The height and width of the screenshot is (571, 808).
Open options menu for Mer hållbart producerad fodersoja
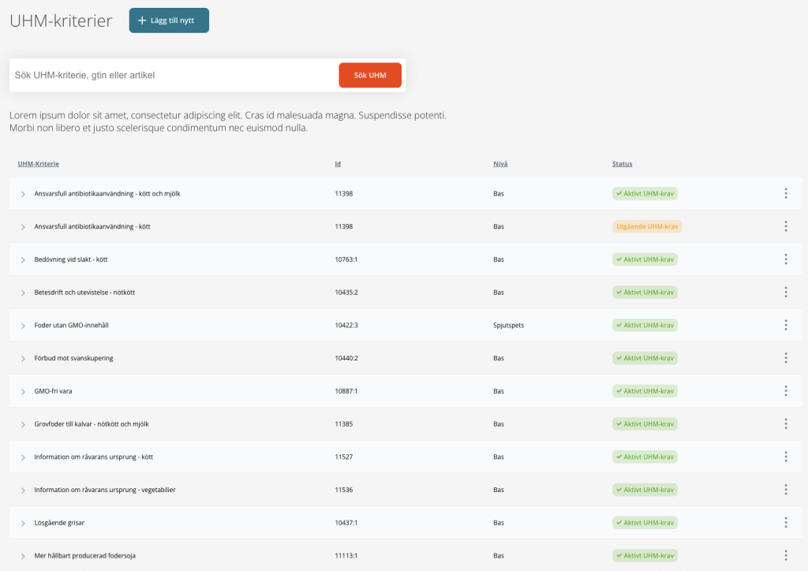click(785, 556)
